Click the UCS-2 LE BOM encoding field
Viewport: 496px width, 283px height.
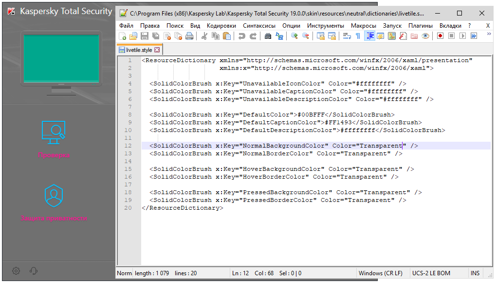pyautogui.click(x=431, y=273)
